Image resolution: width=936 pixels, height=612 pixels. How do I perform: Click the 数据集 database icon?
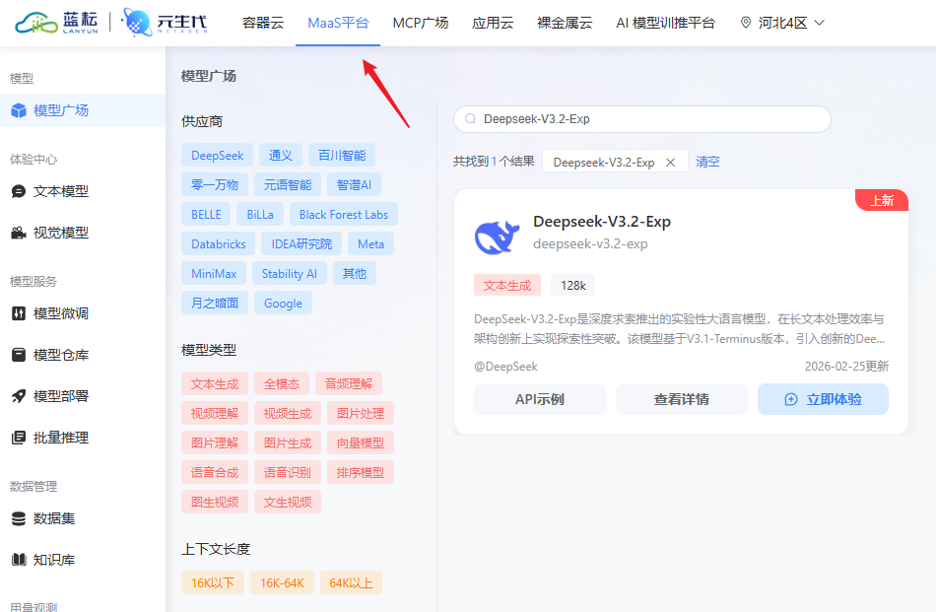tap(19, 518)
